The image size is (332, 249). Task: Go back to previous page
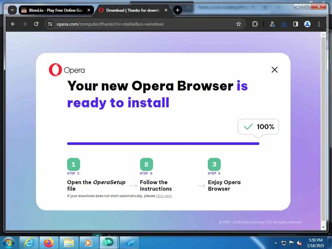pyautogui.click(x=13, y=24)
